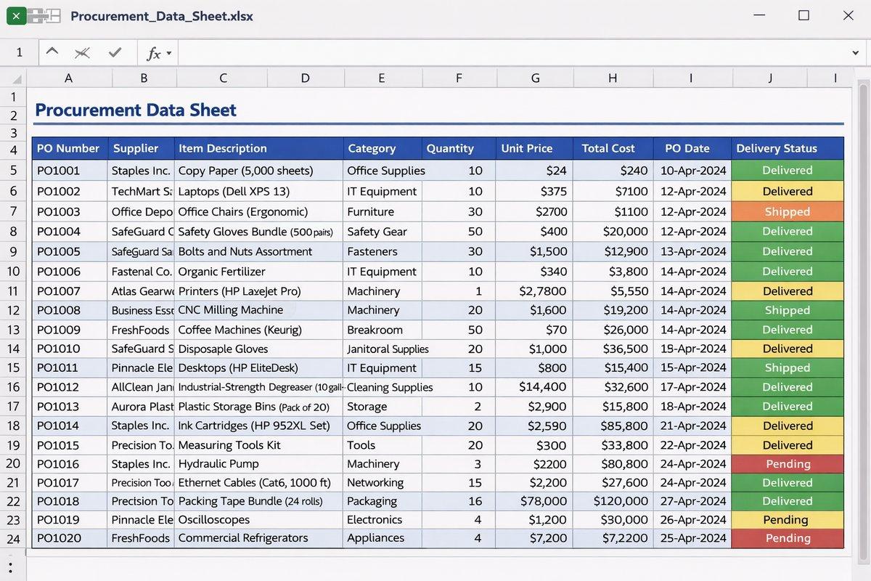Select the column E header
The width and height of the screenshot is (871, 581).
[x=382, y=78]
